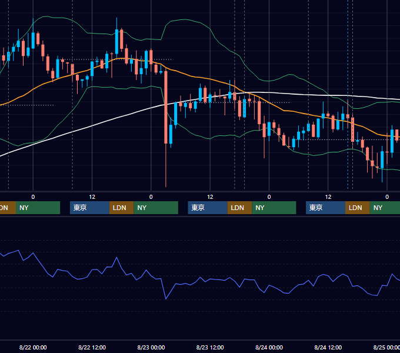Click the hour label 0 above 8/23 00:00

point(151,197)
